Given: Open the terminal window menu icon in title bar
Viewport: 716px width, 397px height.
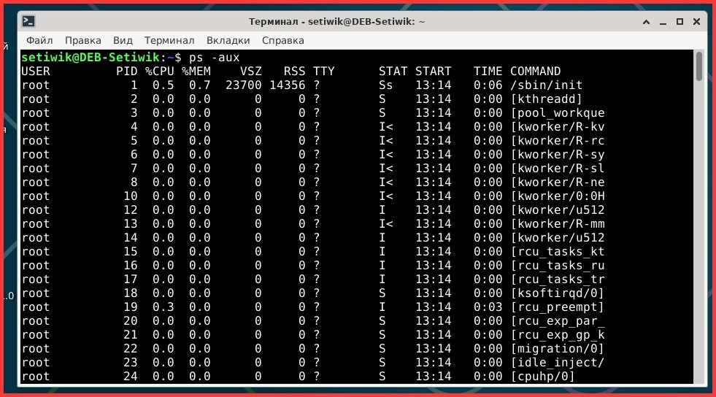Looking at the screenshot, I should (x=28, y=21).
